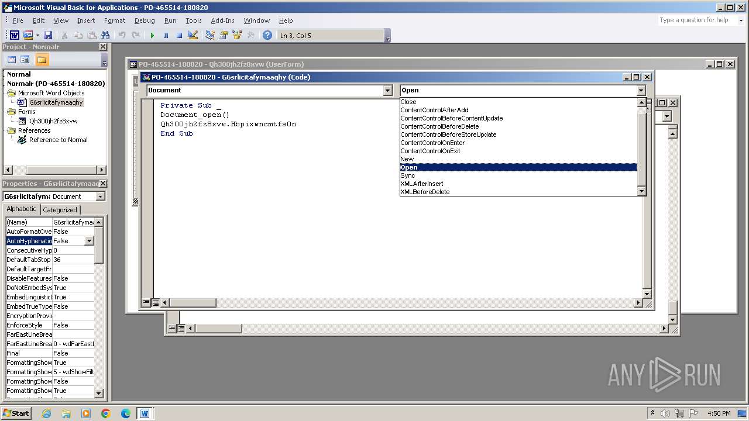Open the Insert UserForm dropdown arrow
The width and height of the screenshot is (749, 421).
37,35
